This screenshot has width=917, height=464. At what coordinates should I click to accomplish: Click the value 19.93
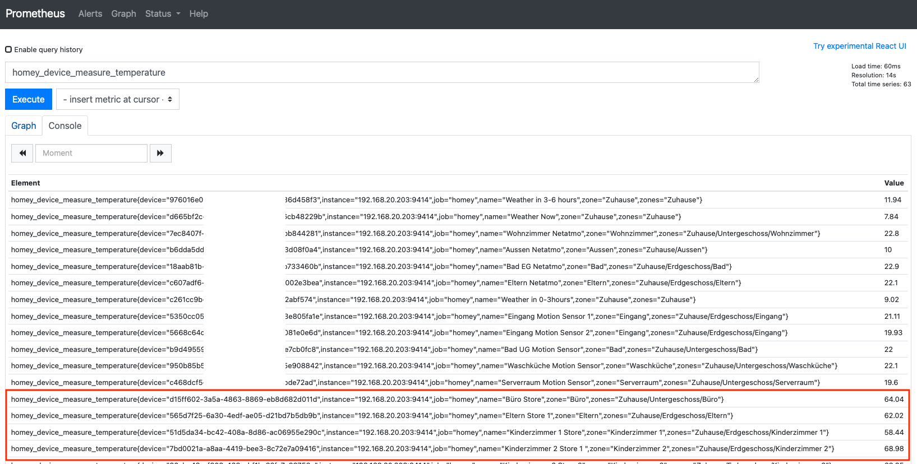893,332
